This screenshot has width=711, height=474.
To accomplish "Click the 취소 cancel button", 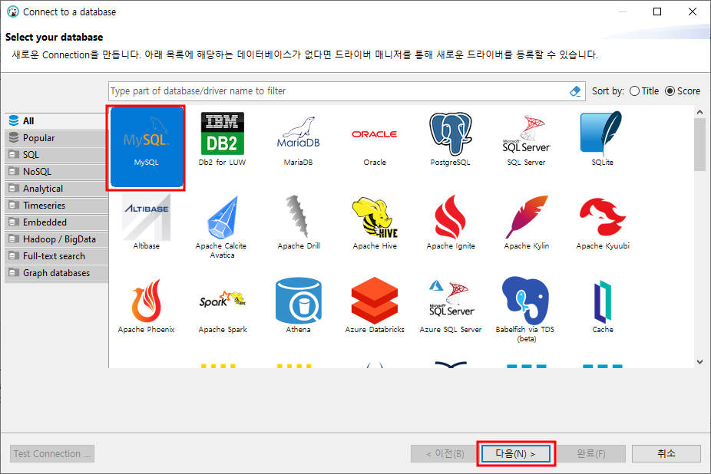I will [666, 453].
